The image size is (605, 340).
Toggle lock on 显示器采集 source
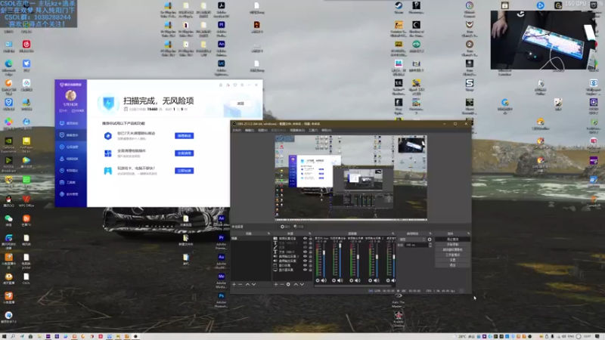310,270
